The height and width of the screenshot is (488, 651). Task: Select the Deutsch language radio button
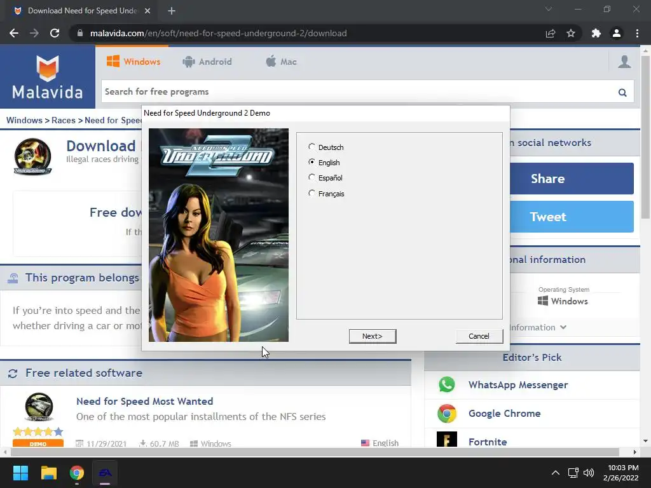click(x=312, y=147)
